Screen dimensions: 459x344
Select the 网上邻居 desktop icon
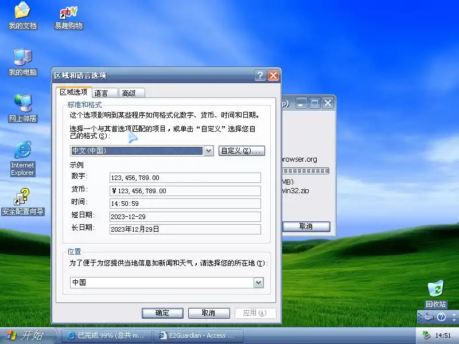(x=22, y=108)
